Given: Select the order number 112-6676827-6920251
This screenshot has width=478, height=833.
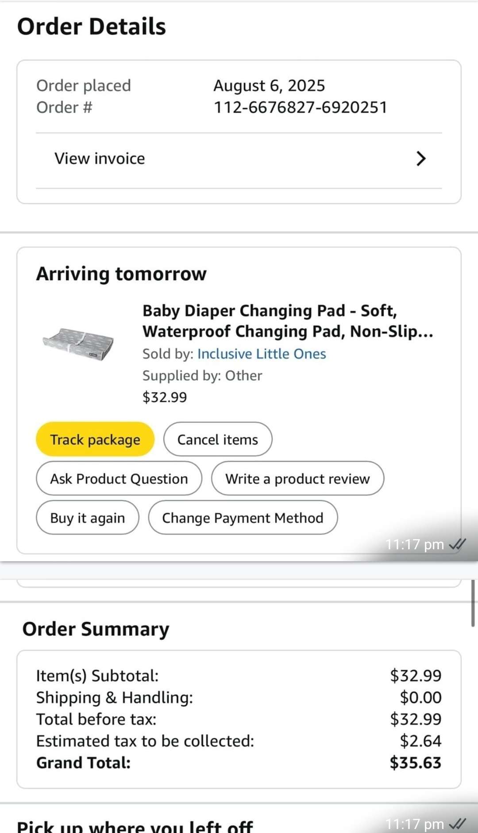Looking at the screenshot, I should pyautogui.click(x=301, y=107).
